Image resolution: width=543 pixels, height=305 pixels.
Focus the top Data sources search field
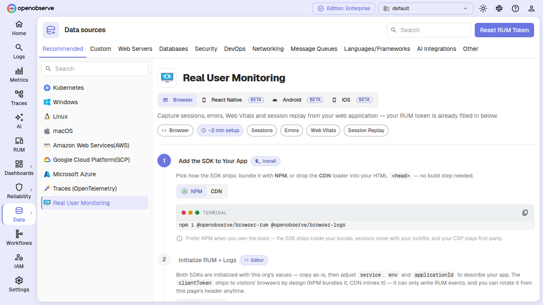(429, 30)
